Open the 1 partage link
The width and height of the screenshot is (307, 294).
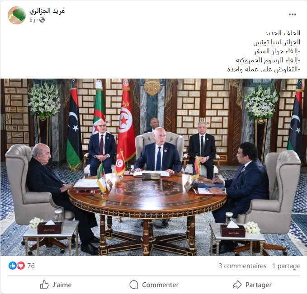(x=286, y=266)
